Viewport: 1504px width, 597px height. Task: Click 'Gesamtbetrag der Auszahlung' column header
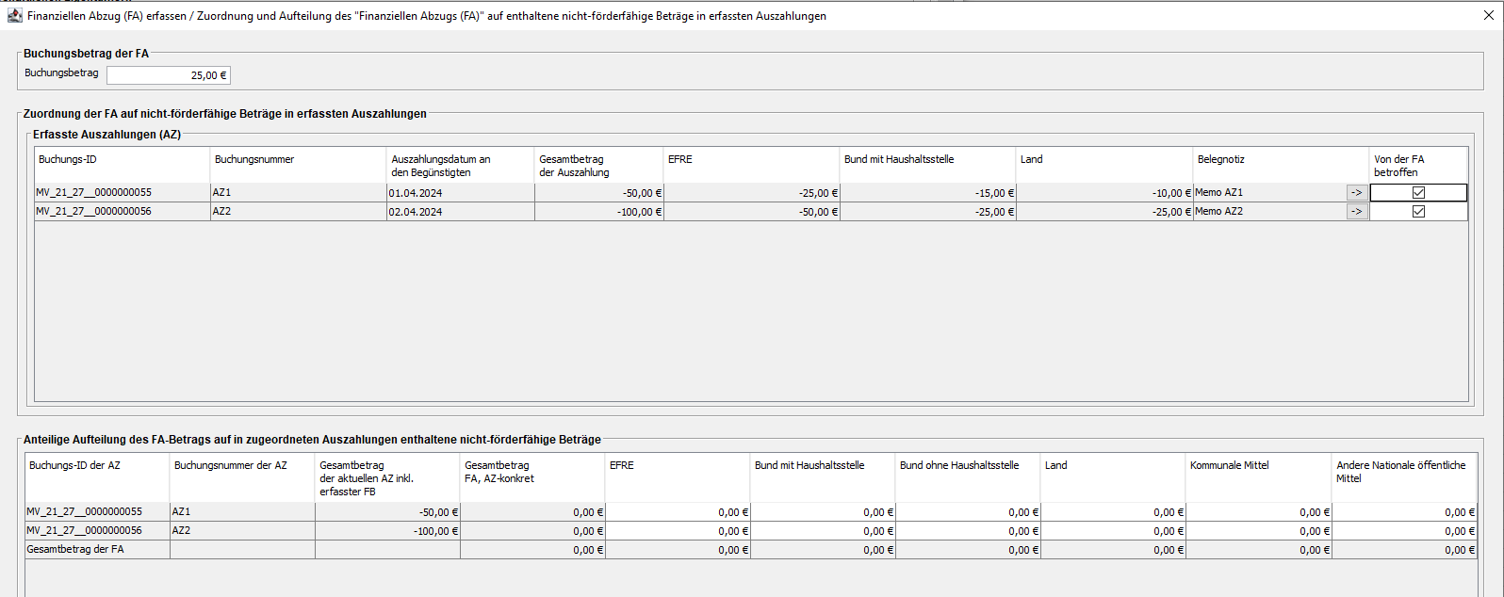point(598,165)
